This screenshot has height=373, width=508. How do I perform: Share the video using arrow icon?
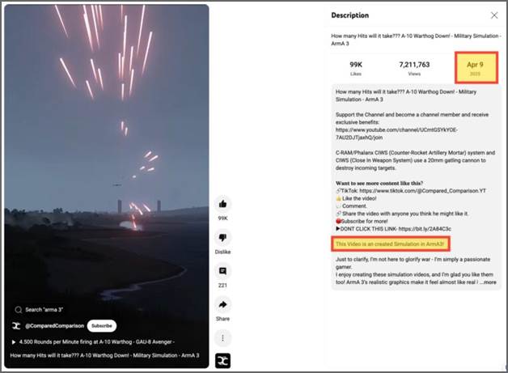222,304
